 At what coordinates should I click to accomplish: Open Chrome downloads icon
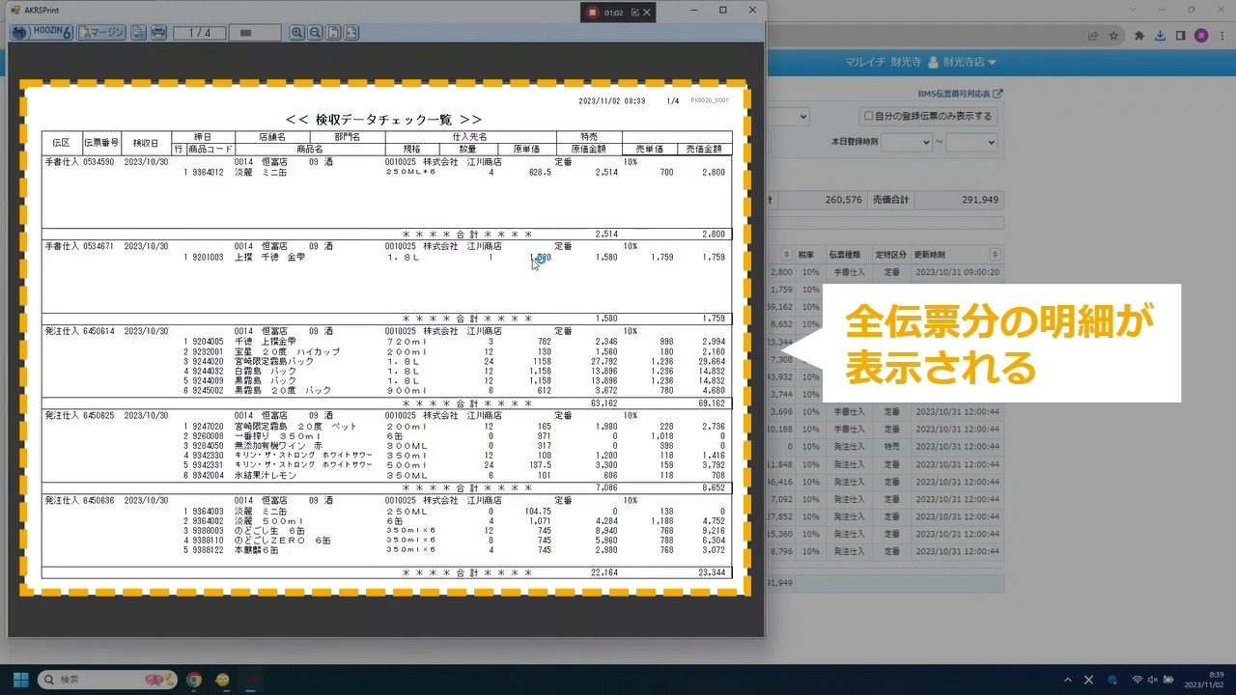pyautogui.click(x=1160, y=36)
